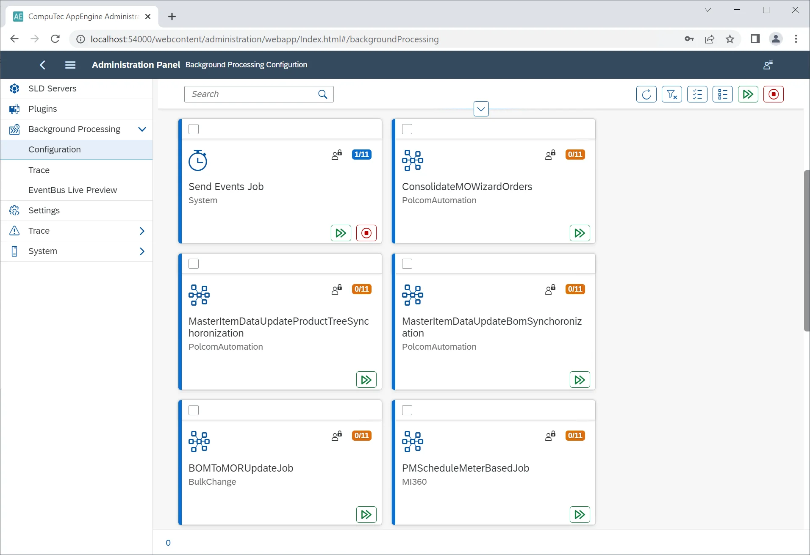Click the select all checklist icon
This screenshot has height=555, width=810.
(x=697, y=94)
